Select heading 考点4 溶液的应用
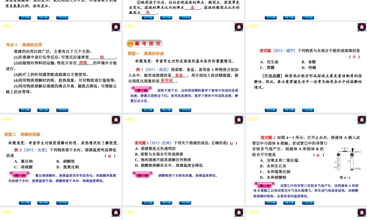Viewport: 367px width, 220px height. pyautogui.click(x=24, y=45)
